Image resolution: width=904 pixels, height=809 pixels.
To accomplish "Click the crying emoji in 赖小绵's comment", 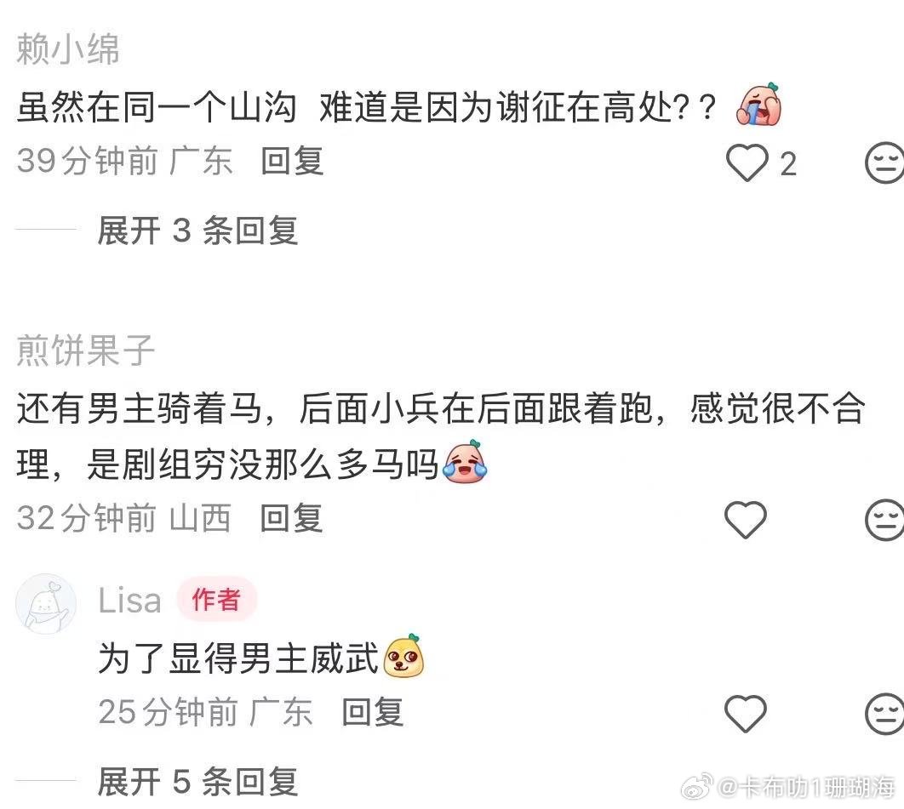I will (x=759, y=105).
